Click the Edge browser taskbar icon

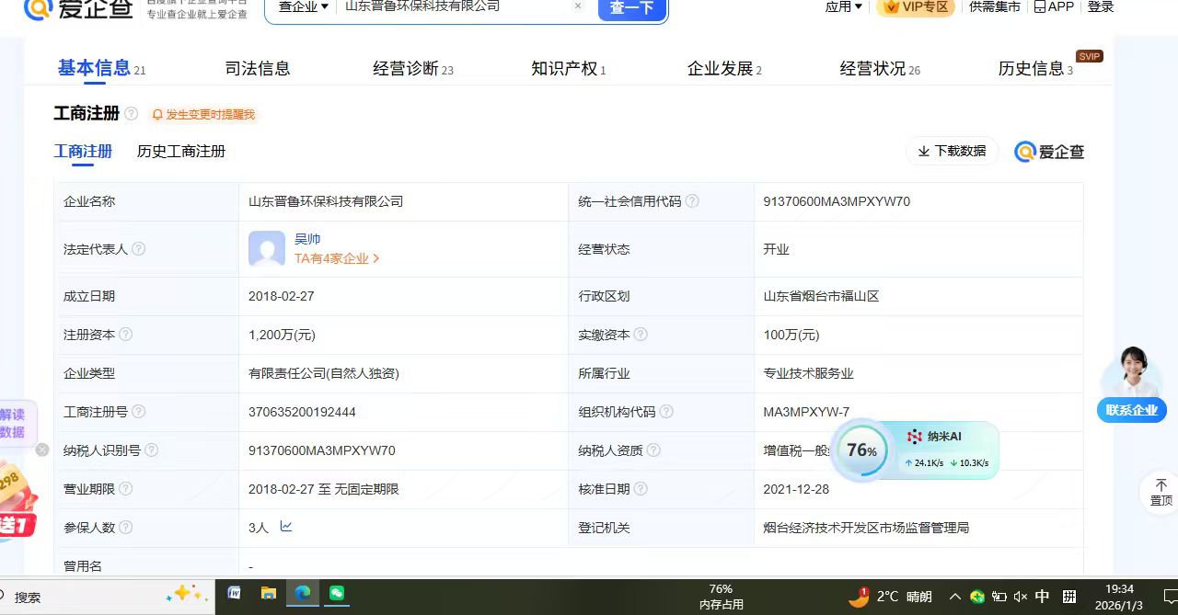(302, 594)
